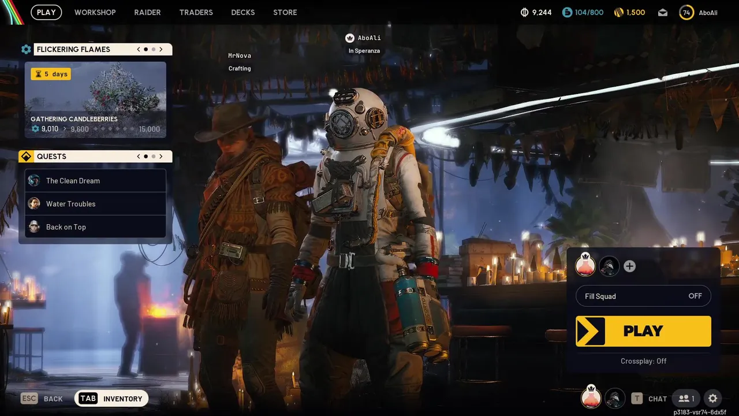The image size is (739, 416).
Task: Click the dark helmet squad member avatar in party panel
Action: (x=609, y=266)
